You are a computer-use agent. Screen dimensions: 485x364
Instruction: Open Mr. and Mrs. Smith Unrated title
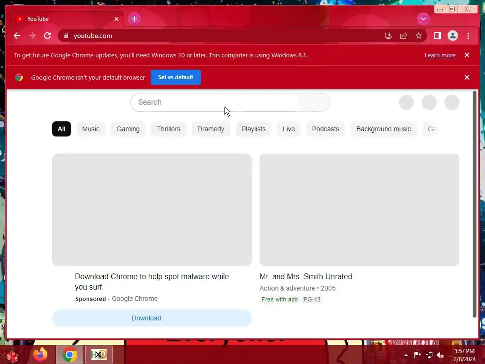(305, 276)
